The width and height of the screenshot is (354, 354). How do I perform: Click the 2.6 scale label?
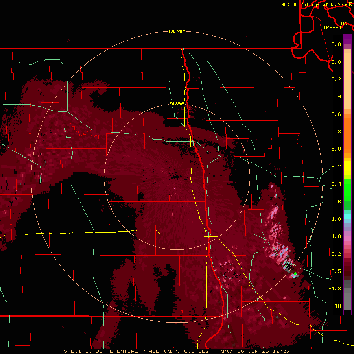tap(336, 202)
